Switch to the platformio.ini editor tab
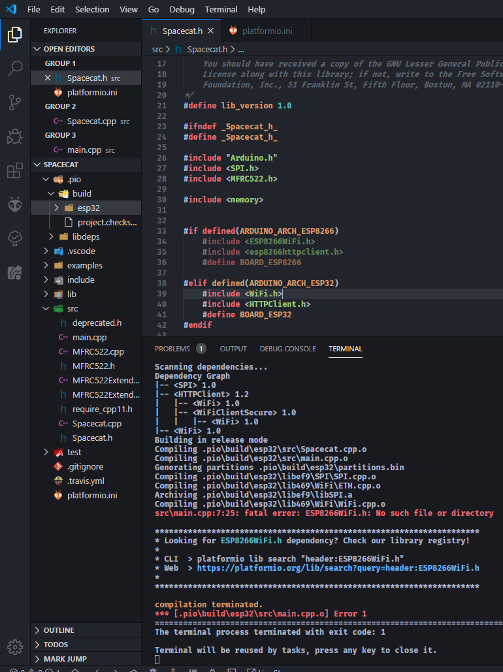Image resolution: width=503 pixels, height=672 pixels. click(267, 31)
